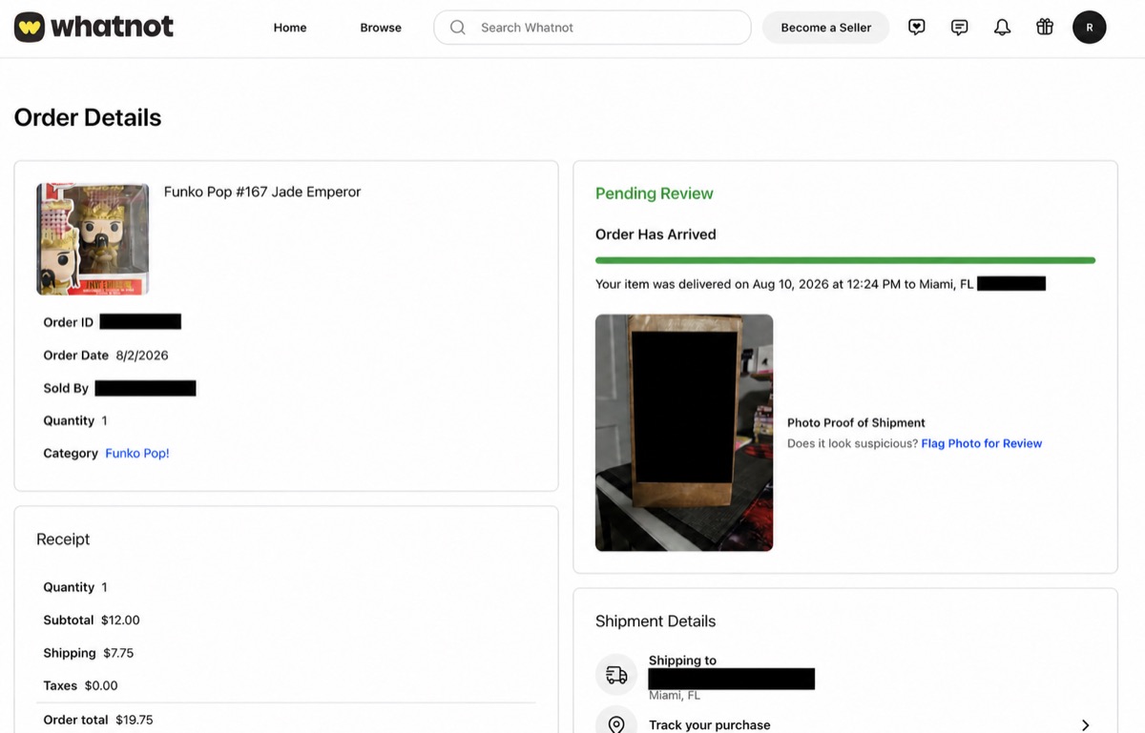
Task: Open the saved favorites heart icon
Action: (x=917, y=28)
